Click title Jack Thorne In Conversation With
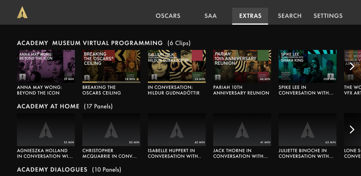This screenshot has height=176, width=361. [x=240, y=153]
